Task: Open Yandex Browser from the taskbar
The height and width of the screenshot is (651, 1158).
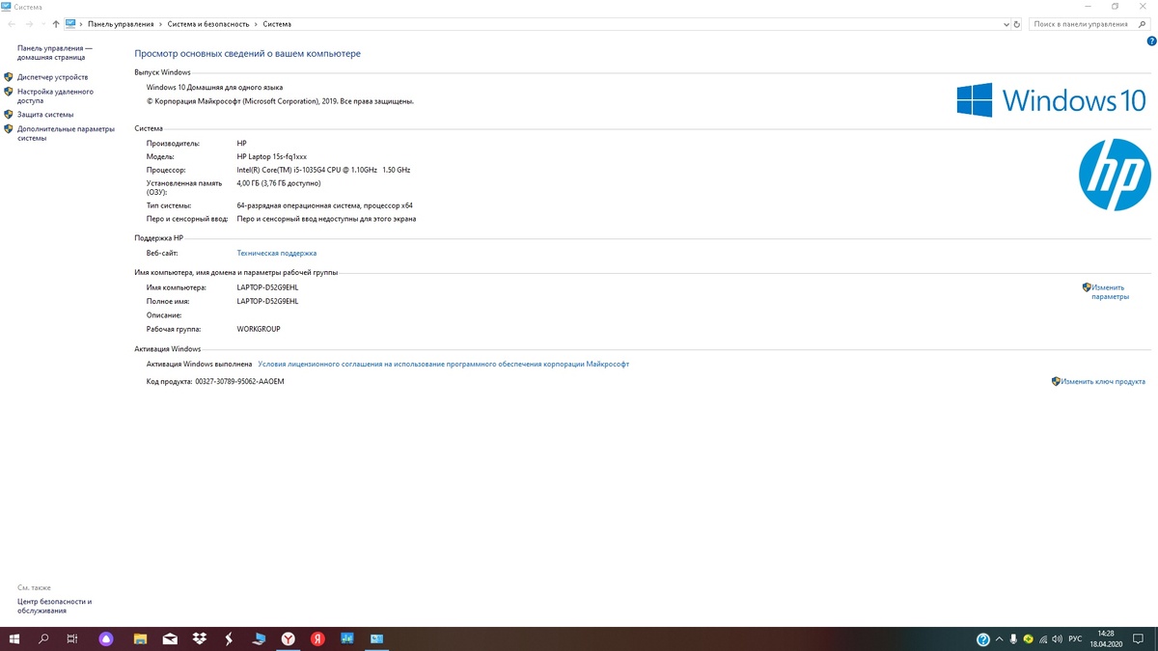Action: click(289, 638)
